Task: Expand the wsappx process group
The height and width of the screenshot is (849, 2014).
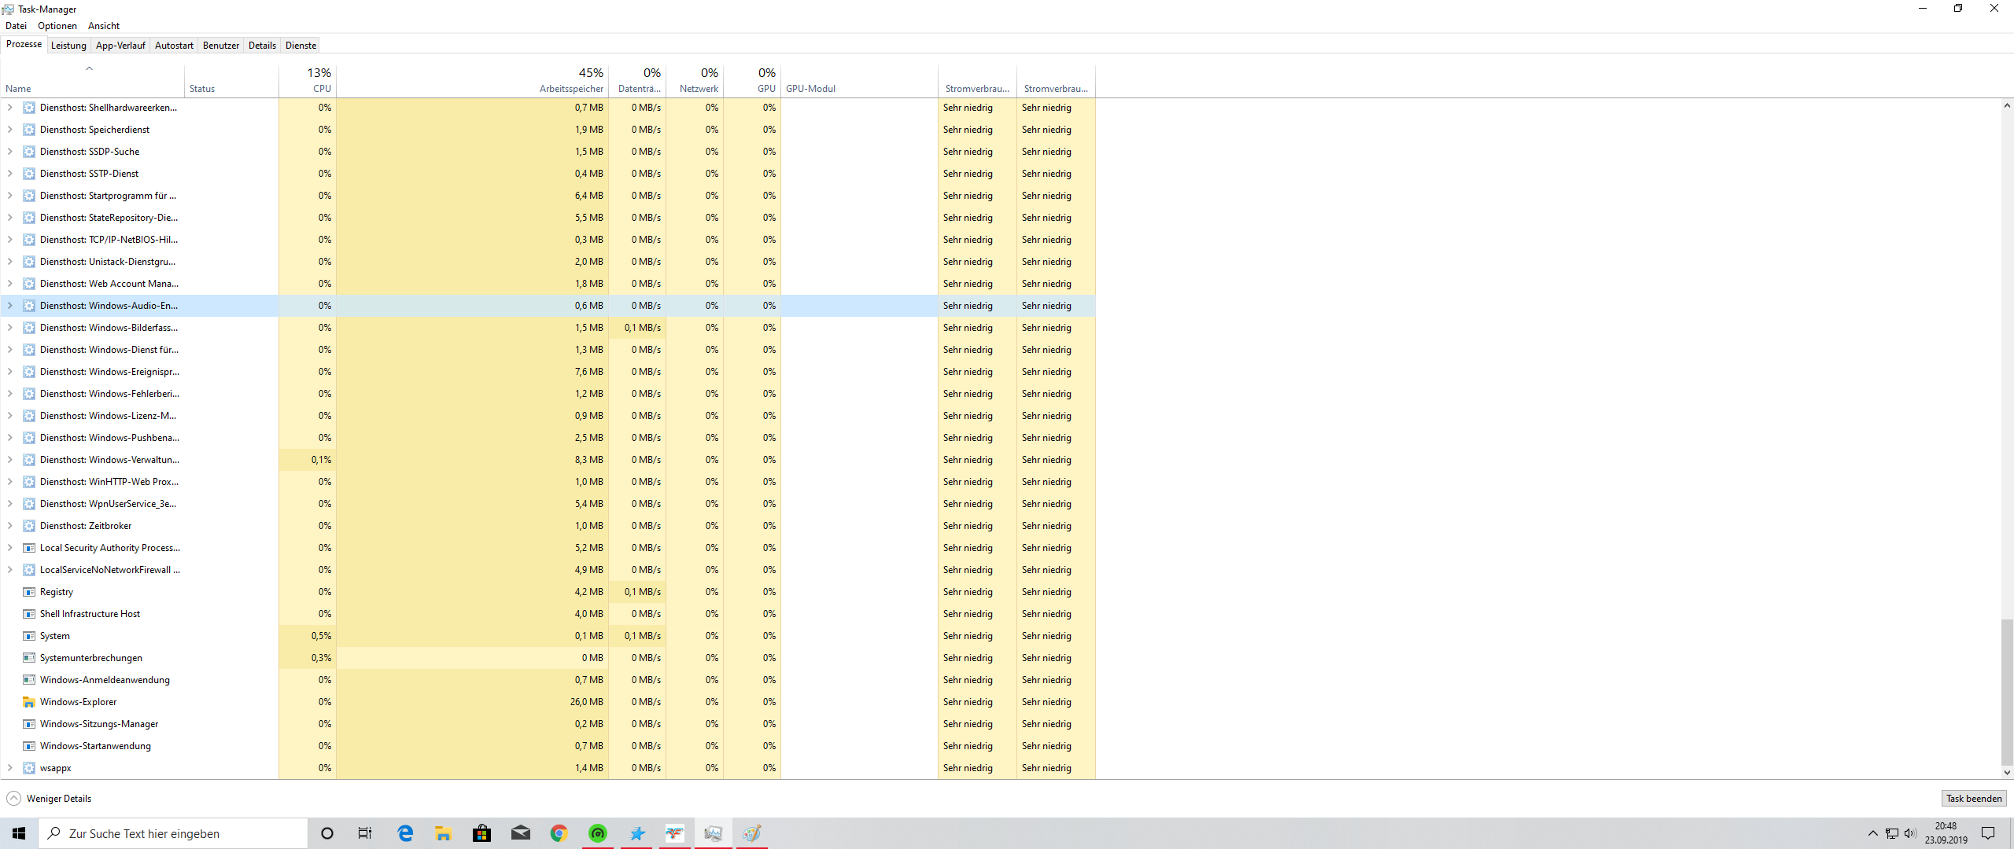Action: [10, 768]
